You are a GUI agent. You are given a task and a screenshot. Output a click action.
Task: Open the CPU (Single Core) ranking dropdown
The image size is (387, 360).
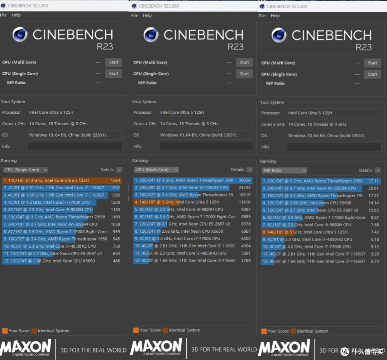click(25, 170)
